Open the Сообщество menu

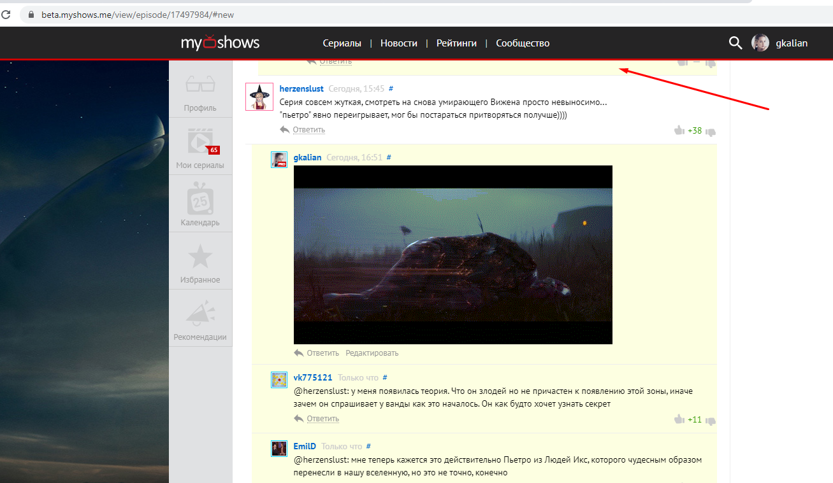(x=523, y=43)
